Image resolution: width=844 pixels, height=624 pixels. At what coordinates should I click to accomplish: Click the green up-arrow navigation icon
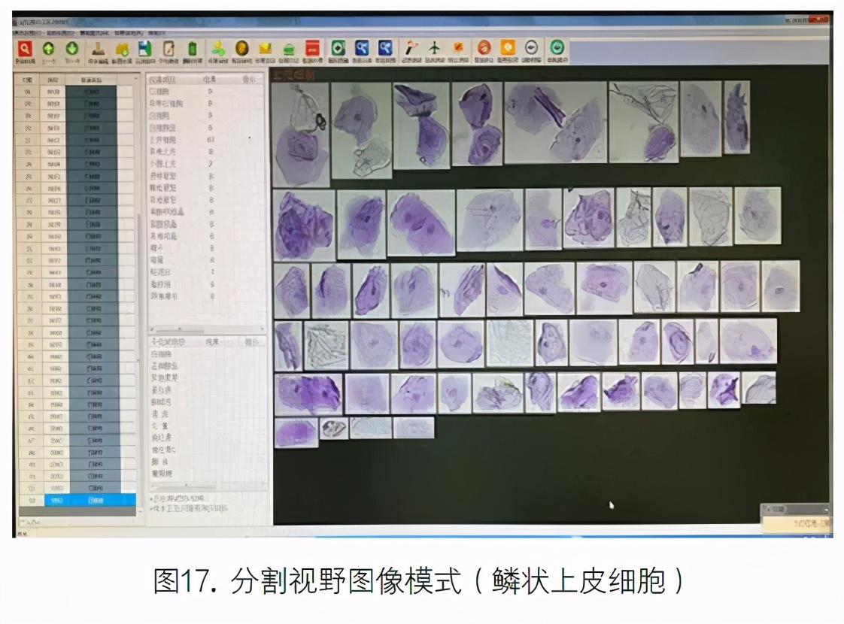point(48,48)
